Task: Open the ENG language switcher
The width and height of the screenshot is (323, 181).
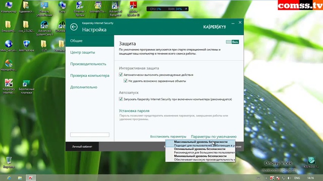Action: (297, 178)
